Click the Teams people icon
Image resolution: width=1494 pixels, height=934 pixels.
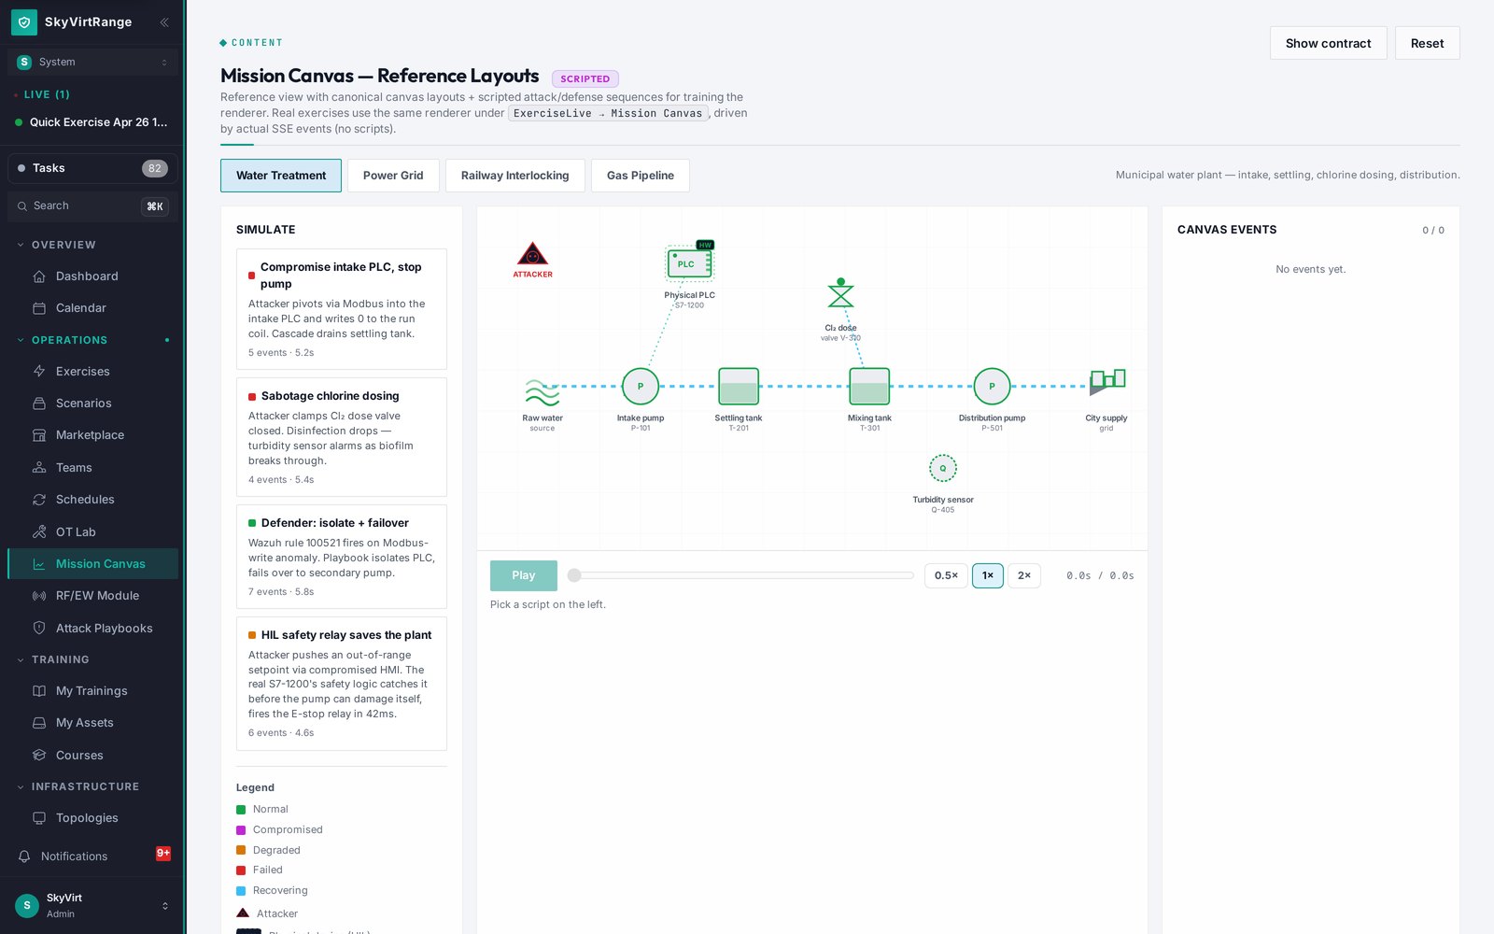(39, 468)
